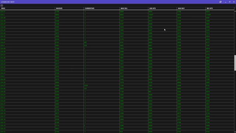Sort by the MAX SELL column header
236x133 pixels.
click(x=124, y=8)
